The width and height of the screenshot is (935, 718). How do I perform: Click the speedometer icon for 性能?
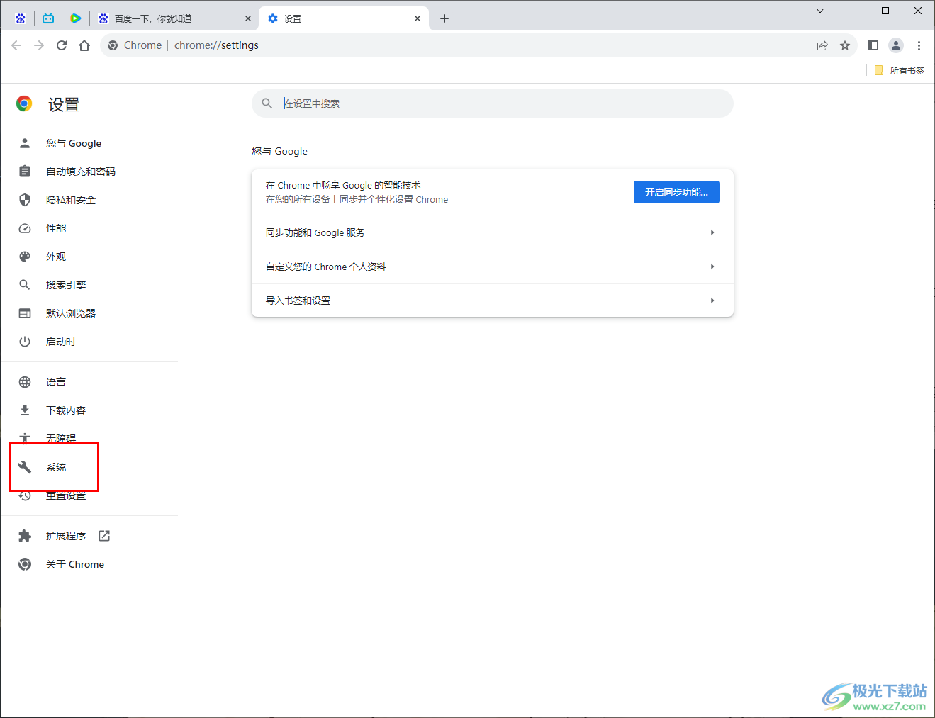click(x=25, y=228)
